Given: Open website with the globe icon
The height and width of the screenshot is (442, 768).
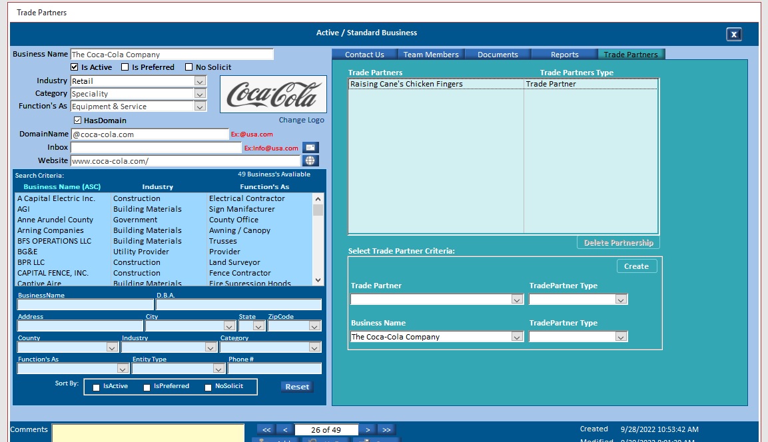Looking at the screenshot, I should click(x=310, y=161).
